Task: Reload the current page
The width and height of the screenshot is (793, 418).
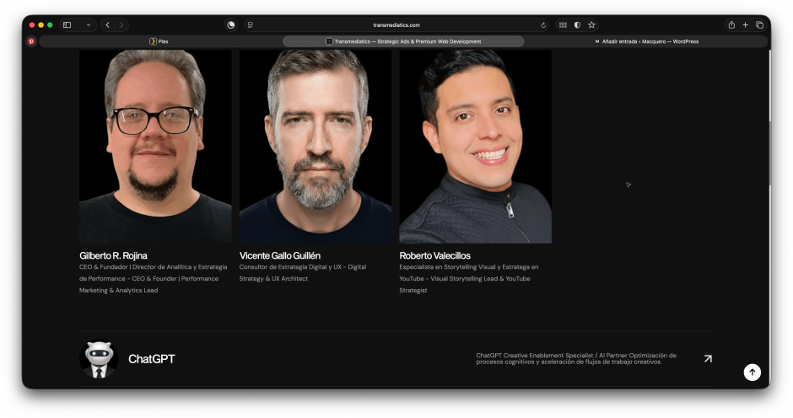Action: (543, 25)
